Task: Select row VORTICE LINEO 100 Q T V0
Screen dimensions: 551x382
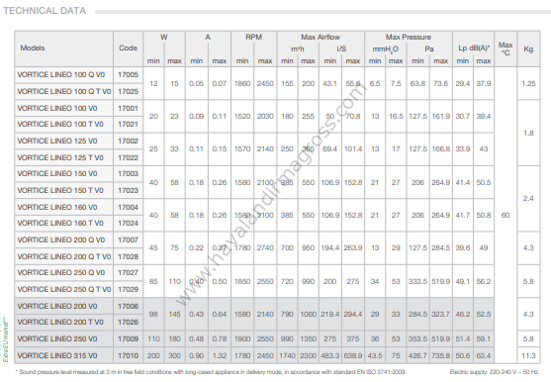Action: coord(63,91)
